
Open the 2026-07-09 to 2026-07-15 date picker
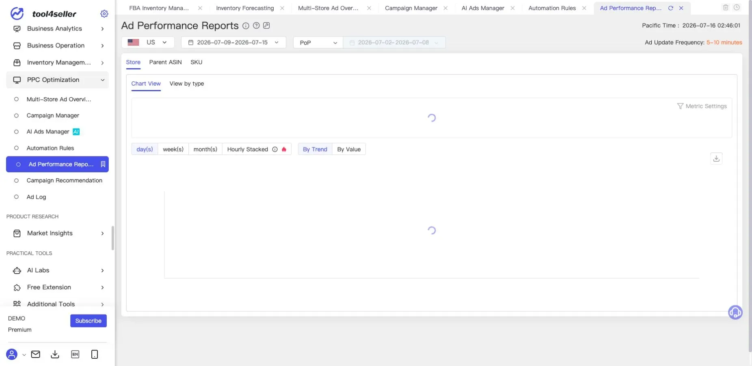click(x=233, y=43)
